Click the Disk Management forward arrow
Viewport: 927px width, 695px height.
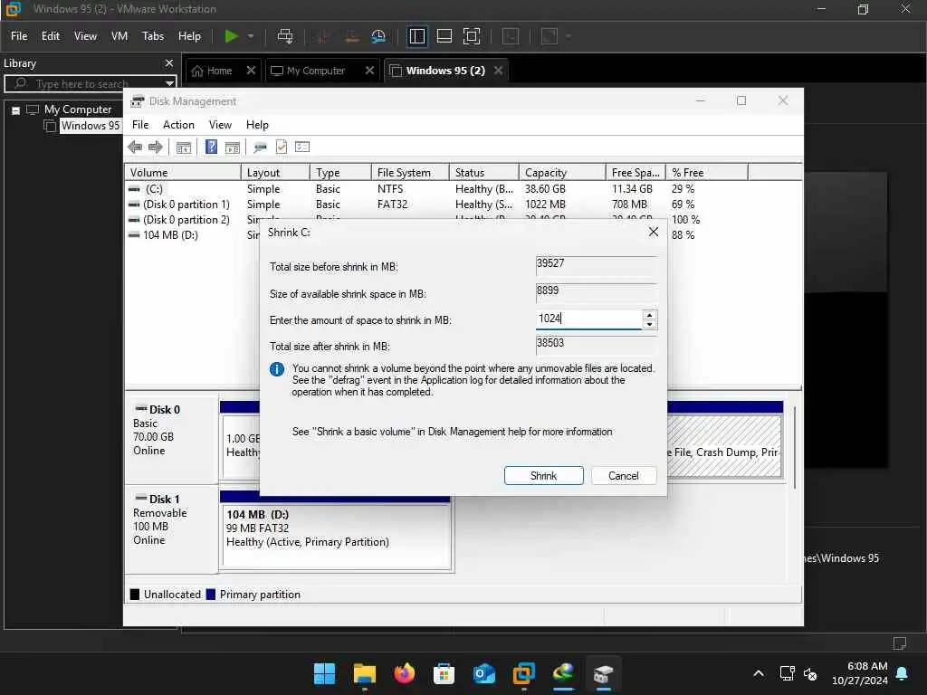(x=156, y=148)
